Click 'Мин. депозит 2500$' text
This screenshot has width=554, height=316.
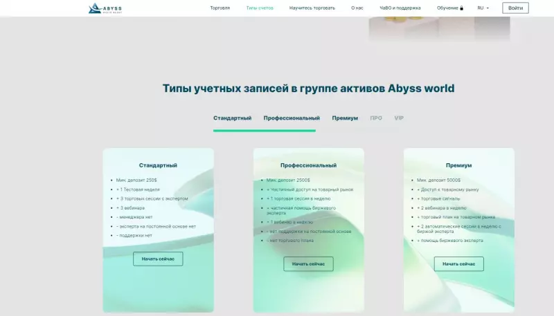pos(288,180)
